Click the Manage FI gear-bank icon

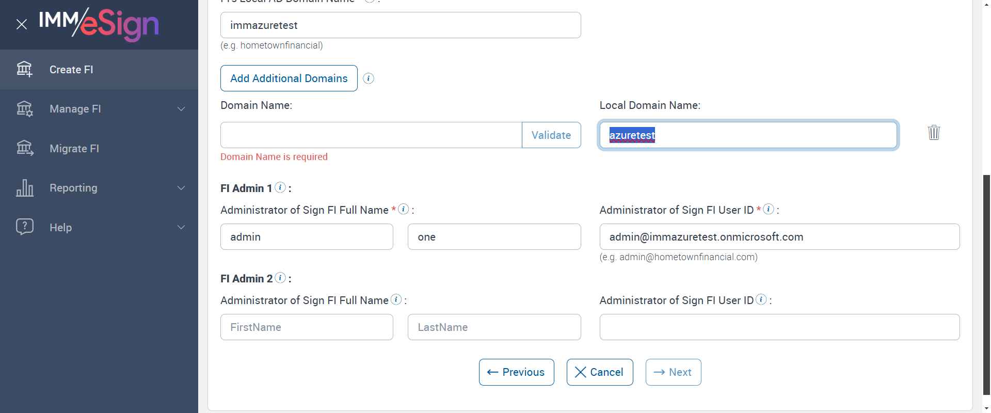[24, 109]
